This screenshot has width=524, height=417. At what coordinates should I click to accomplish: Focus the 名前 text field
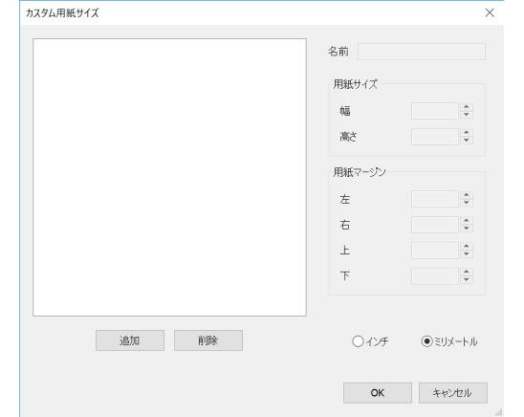(x=422, y=52)
